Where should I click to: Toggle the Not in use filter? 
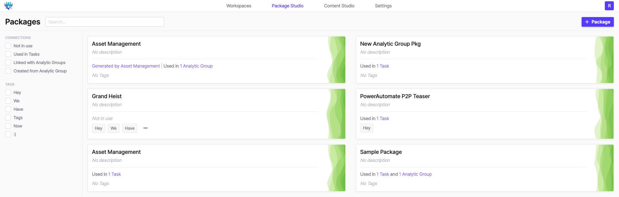[8, 46]
